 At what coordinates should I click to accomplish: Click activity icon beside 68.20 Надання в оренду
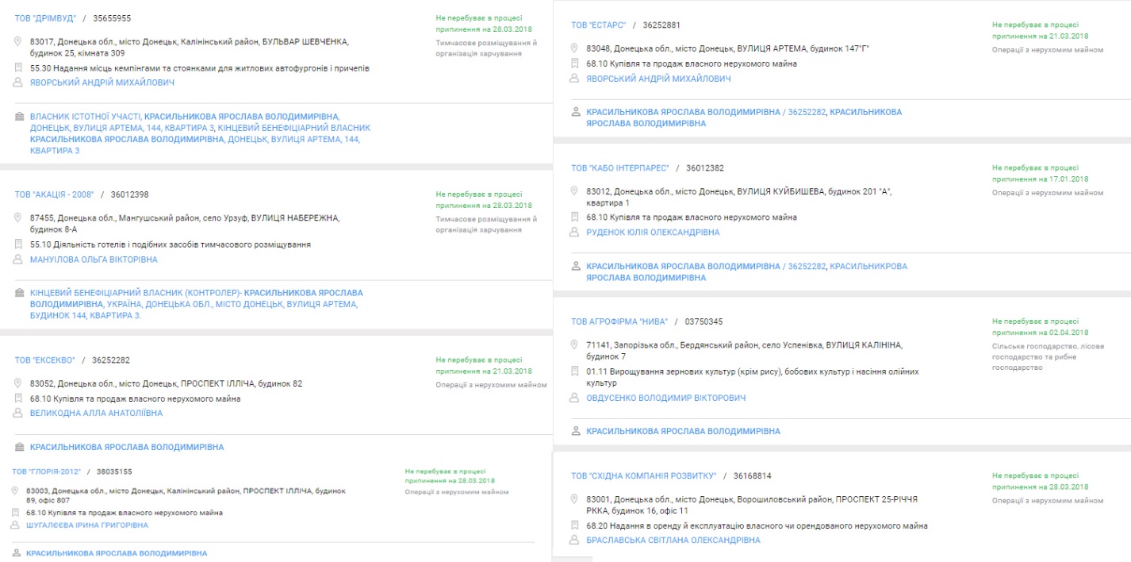[x=575, y=525]
